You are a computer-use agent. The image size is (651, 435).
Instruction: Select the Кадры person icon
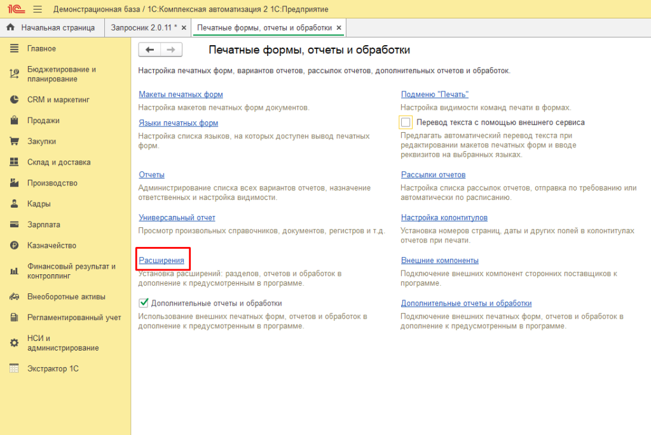click(14, 204)
